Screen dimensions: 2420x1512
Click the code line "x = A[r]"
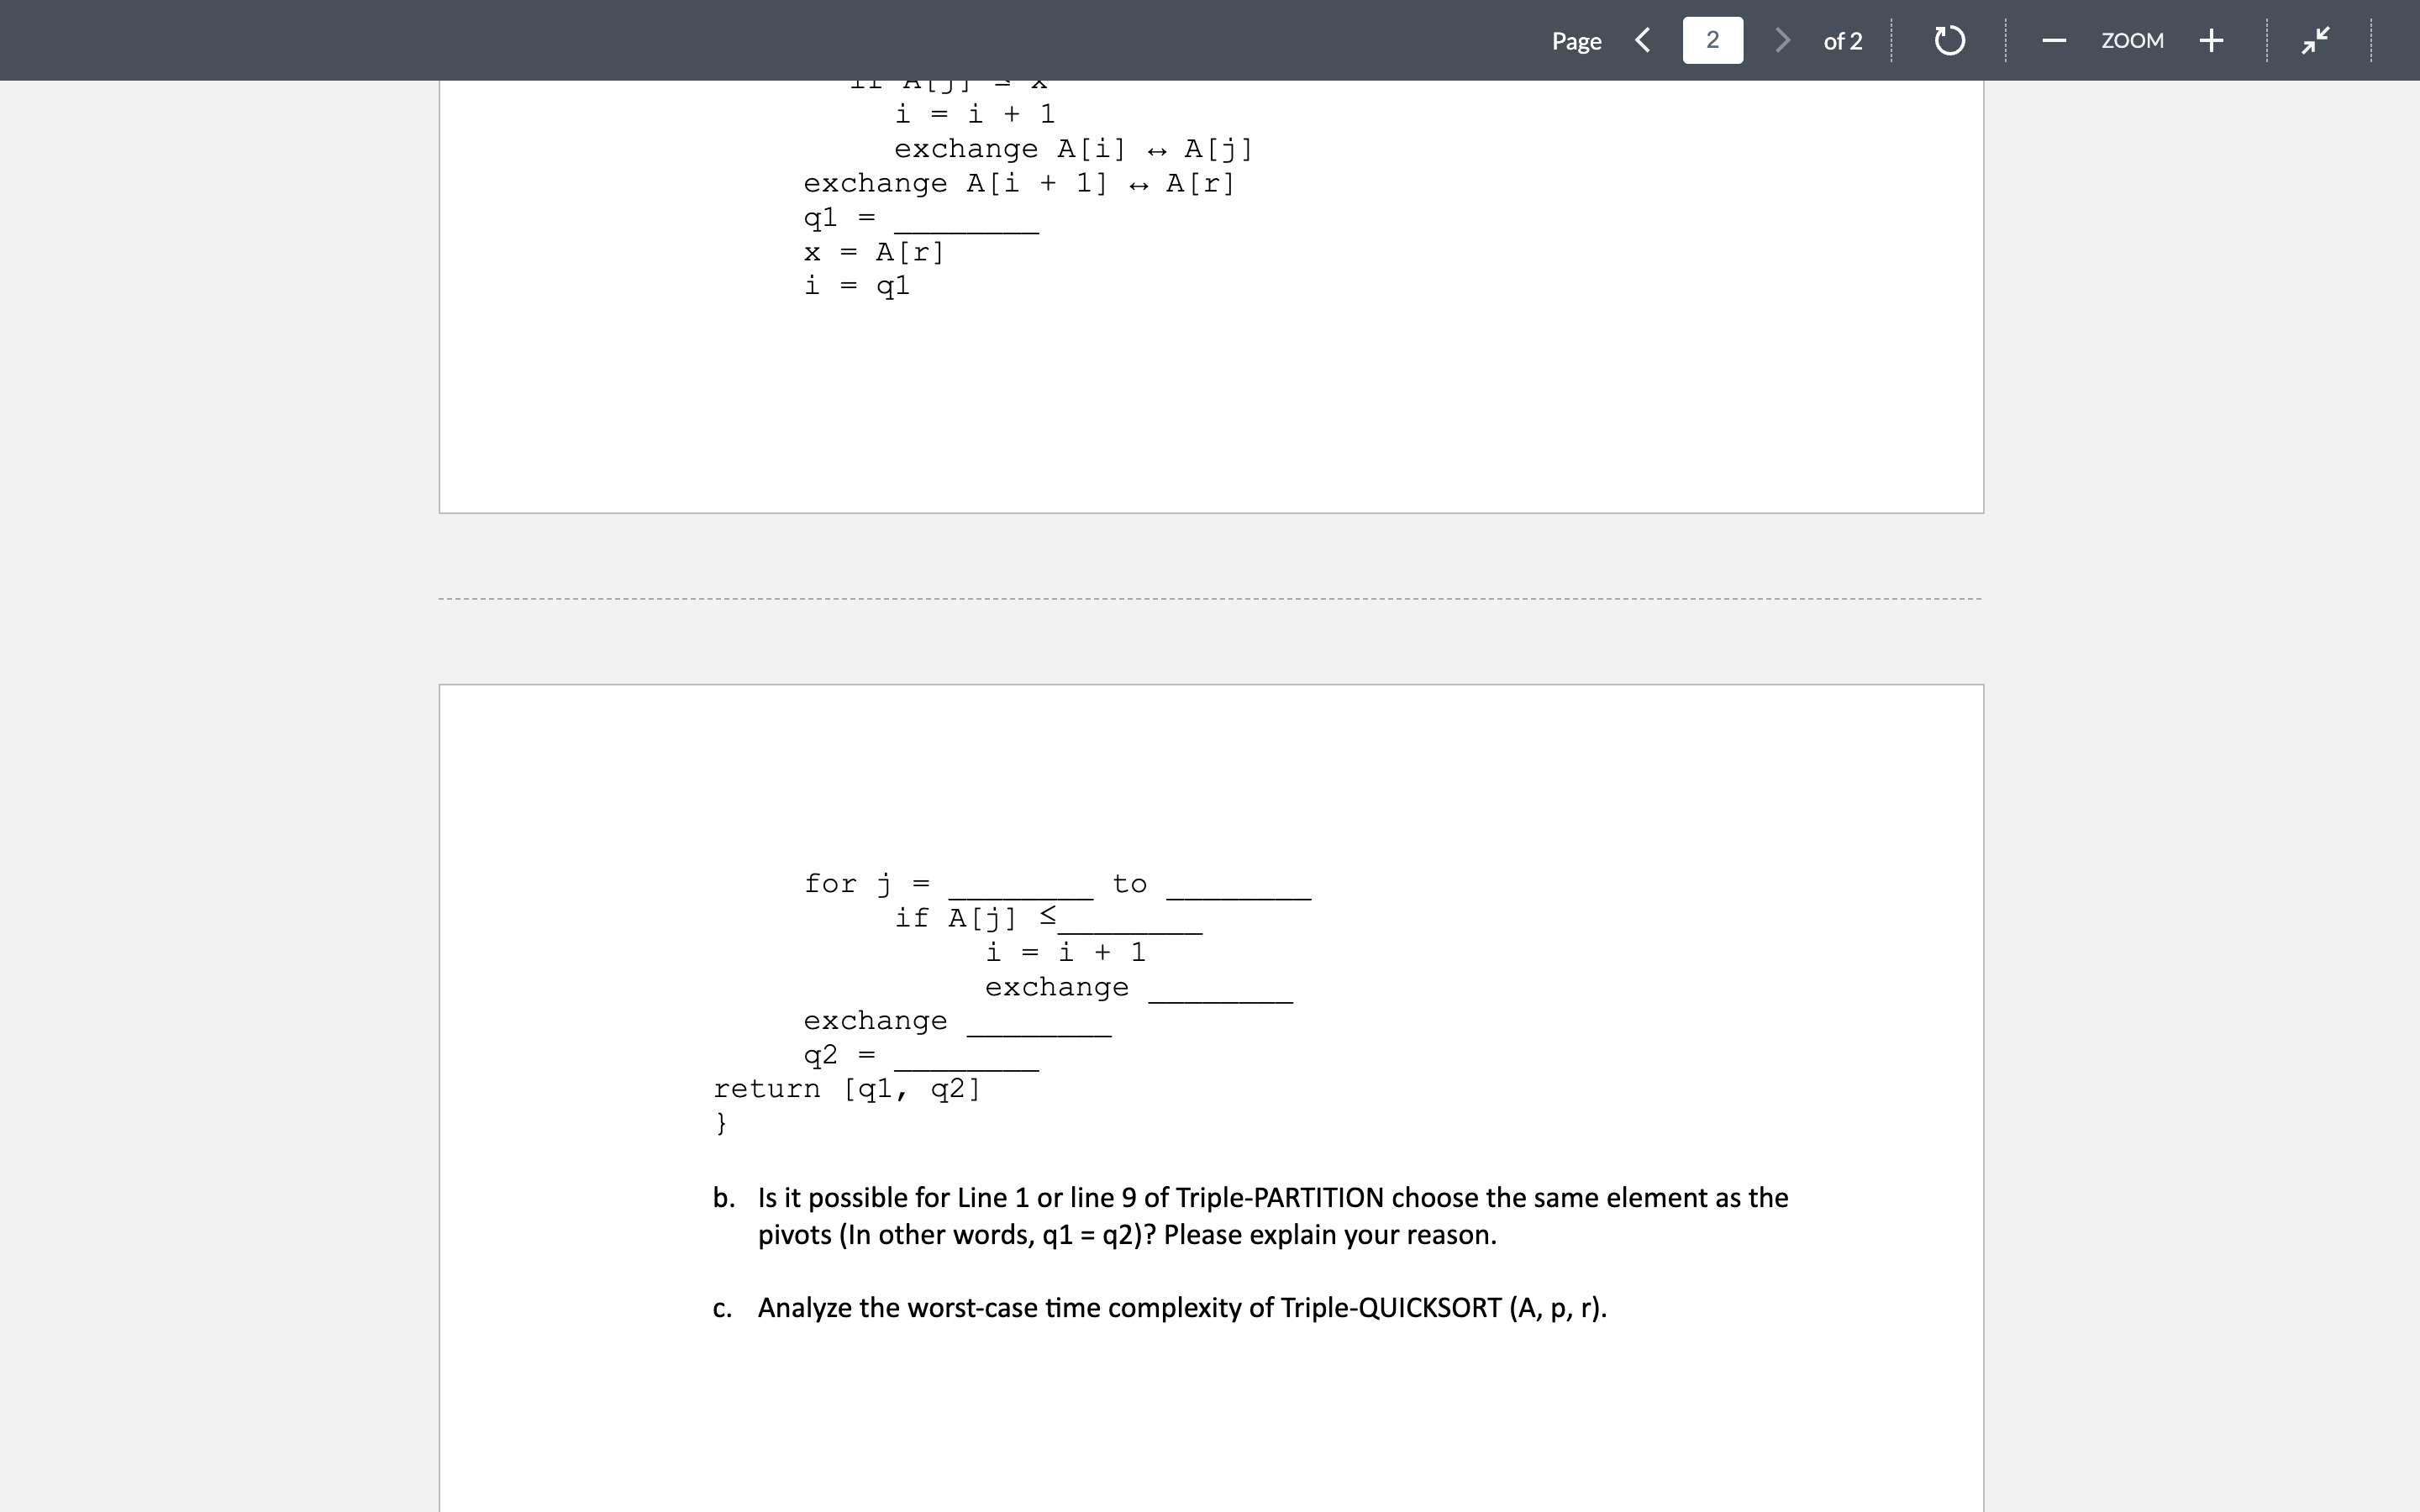874,252
